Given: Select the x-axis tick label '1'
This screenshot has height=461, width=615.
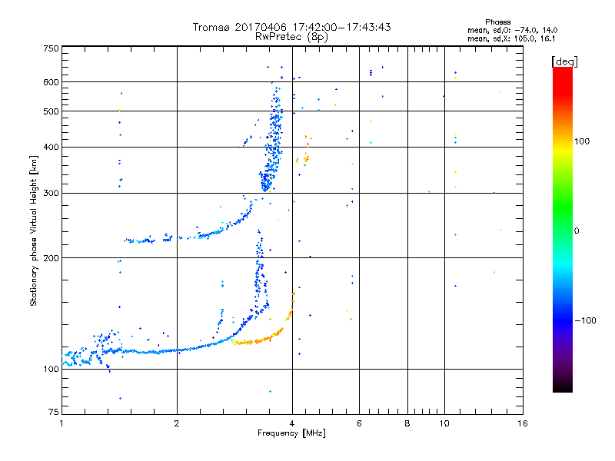Looking at the screenshot, I should (x=61, y=423).
